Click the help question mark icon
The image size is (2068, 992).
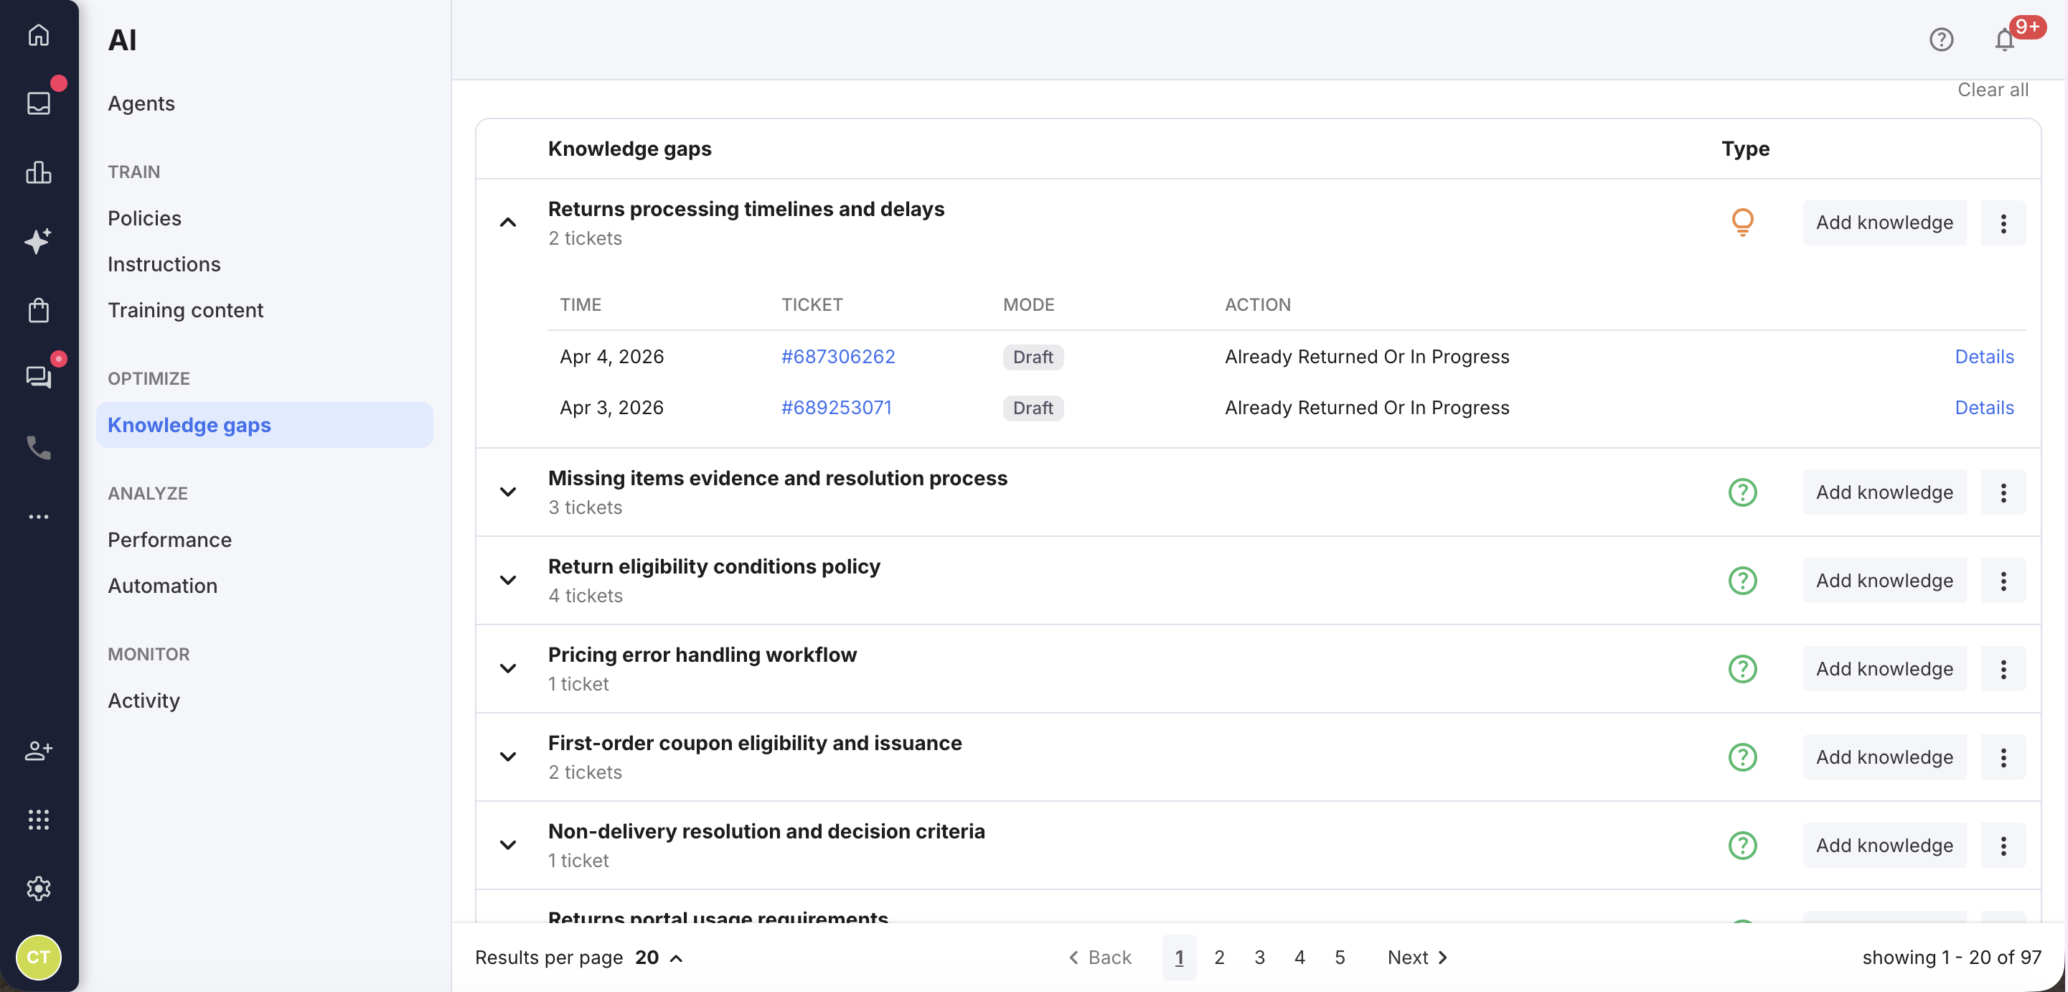click(1941, 39)
